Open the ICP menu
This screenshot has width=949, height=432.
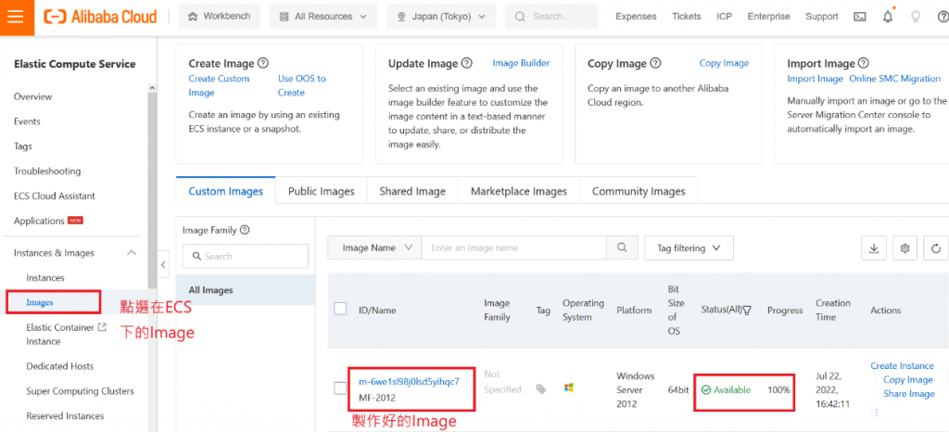click(724, 17)
